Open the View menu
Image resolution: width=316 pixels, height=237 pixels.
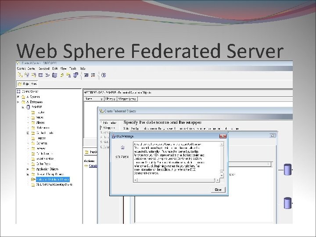63,68
